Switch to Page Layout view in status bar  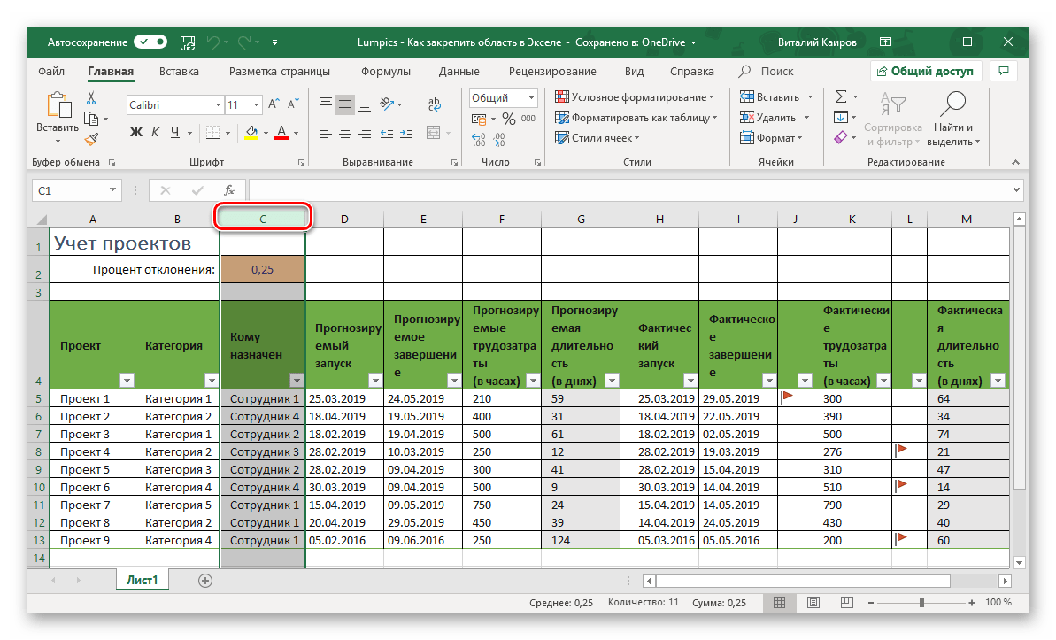click(813, 602)
